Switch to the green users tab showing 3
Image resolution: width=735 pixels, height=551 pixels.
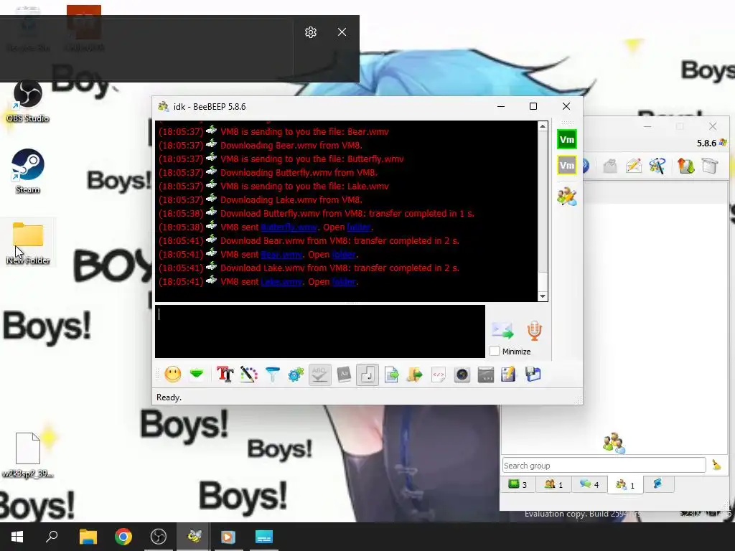pyautogui.click(x=518, y=484)
